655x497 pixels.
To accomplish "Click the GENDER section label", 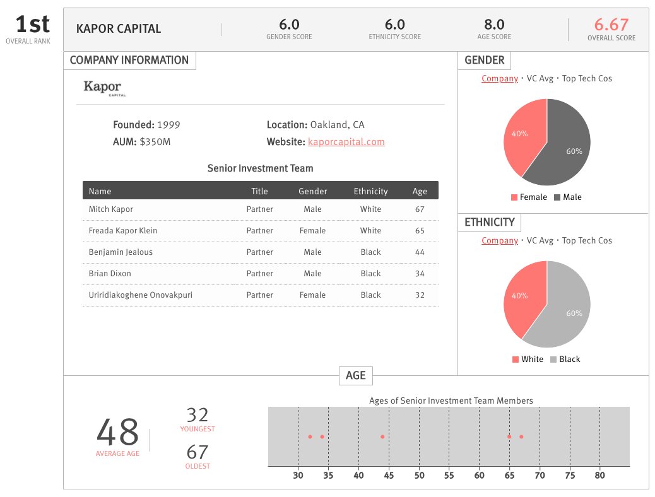I will coord(485,60).
